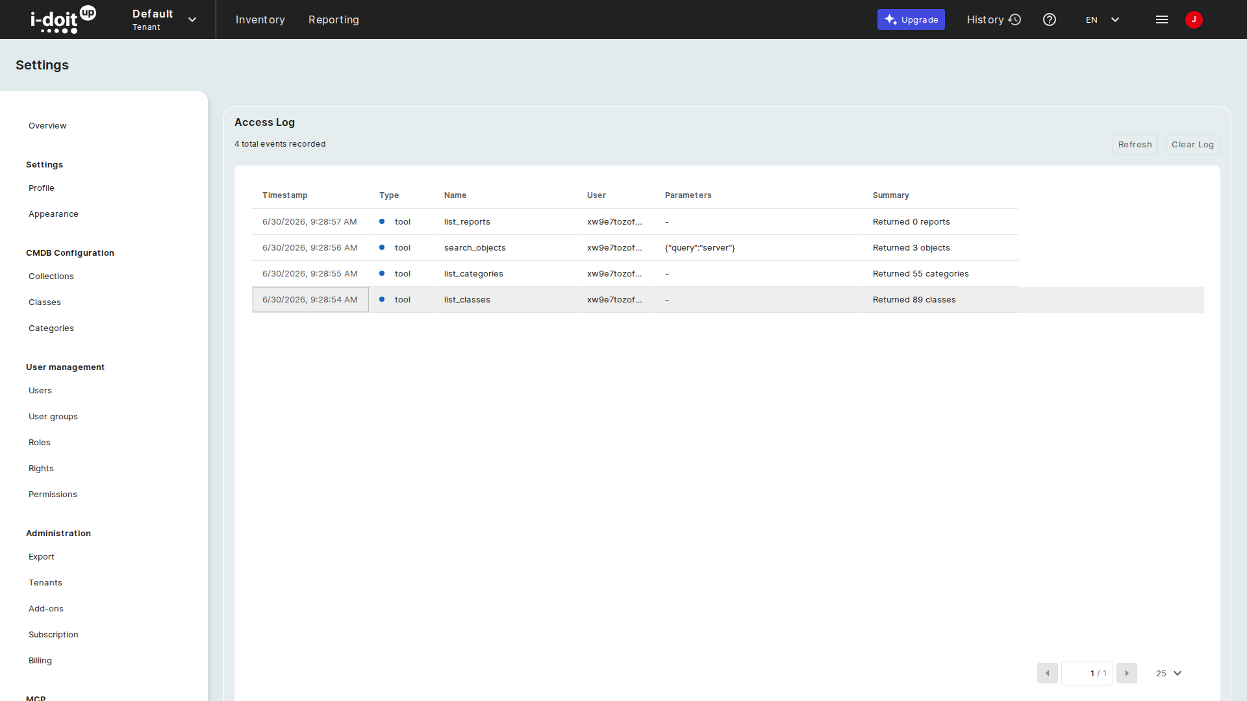Click user xw9e7tozof... in list_reports row
The height and width of the screenshot is (701, 1247).
click(614, 221)
